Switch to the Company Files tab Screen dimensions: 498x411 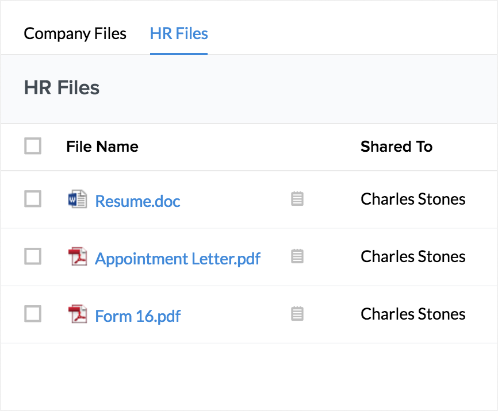coord(75,33)
